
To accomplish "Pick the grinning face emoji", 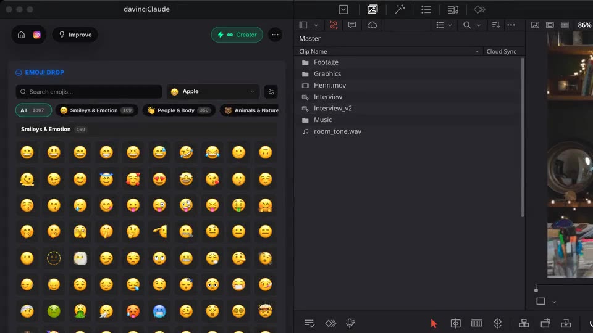I will pos(27,152).
